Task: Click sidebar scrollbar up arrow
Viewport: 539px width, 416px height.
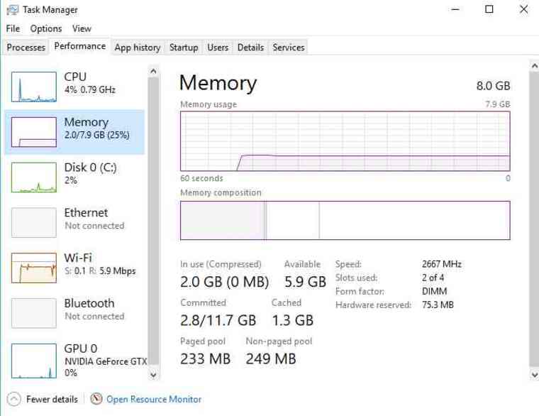Action: pyautogui.click(x=153, y=71)
